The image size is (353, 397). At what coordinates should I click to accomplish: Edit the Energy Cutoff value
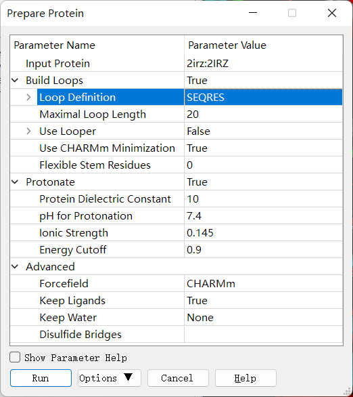coord(263,250)
